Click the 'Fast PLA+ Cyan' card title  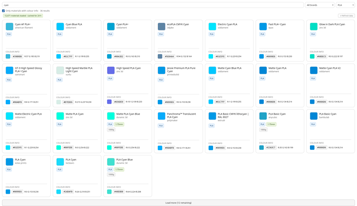277,24
